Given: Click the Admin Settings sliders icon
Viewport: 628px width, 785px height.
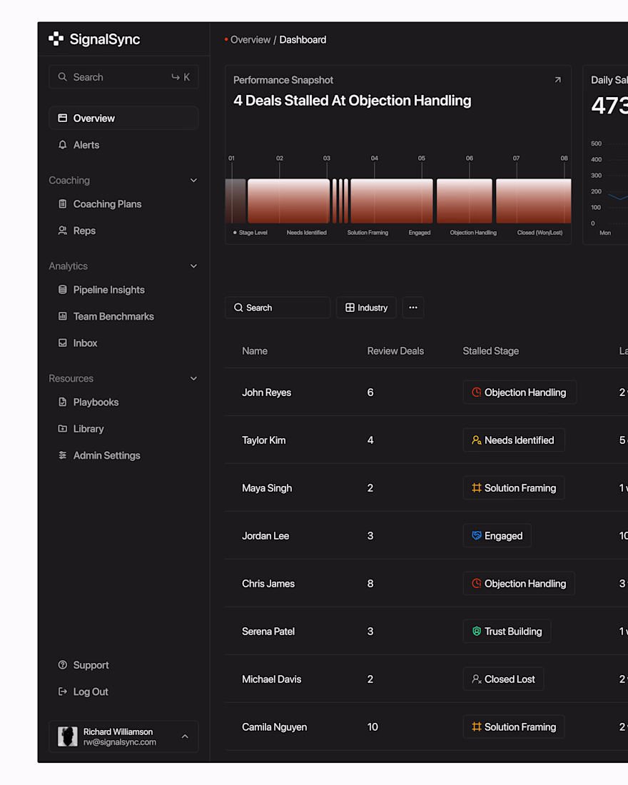Looking at the screenshot, I should click(x=63, y=455).
